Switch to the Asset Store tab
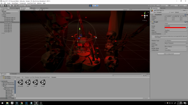188x105 pixels. (44, 8)
